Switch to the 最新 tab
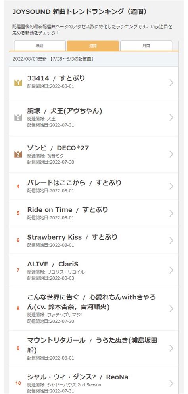 40,46
